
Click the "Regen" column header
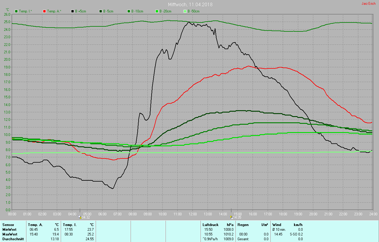pyautogui.click(x=243, y=225)
